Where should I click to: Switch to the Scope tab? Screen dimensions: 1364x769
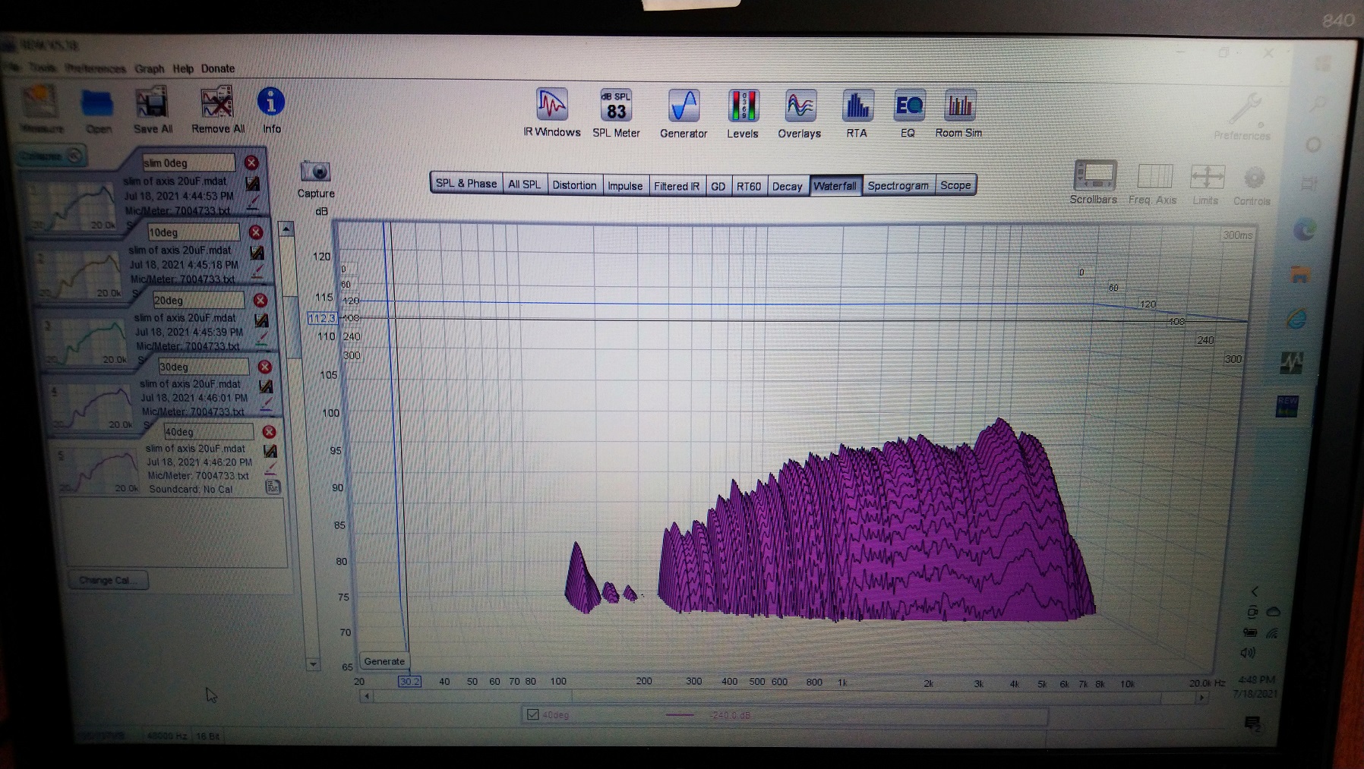(955, 185)
